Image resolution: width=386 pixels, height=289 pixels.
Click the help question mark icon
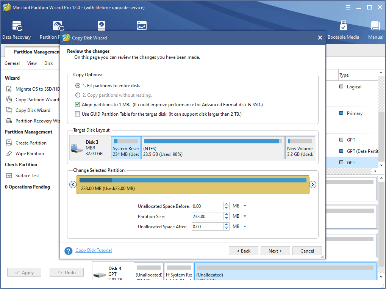point(69,251)
